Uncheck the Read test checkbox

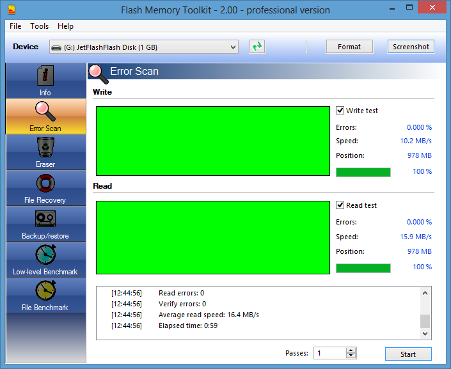pos(340,205)
